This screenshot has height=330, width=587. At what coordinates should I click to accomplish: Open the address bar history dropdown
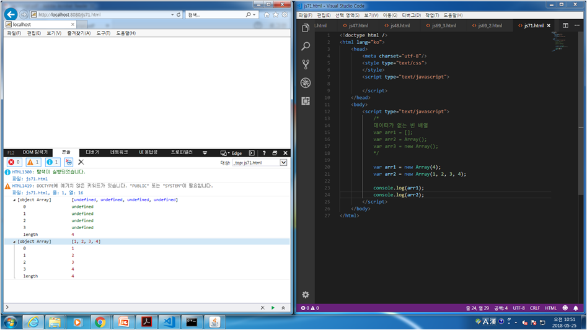[x=172, y=15]
